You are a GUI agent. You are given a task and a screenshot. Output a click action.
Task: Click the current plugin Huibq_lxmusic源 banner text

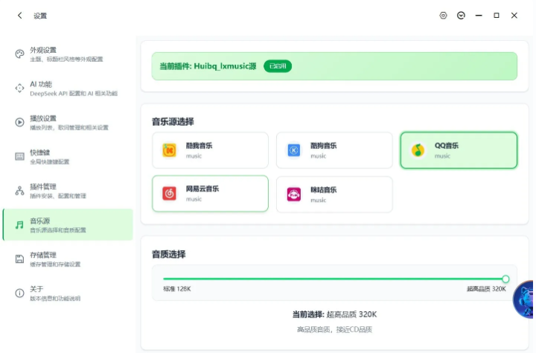coord(208,66)
